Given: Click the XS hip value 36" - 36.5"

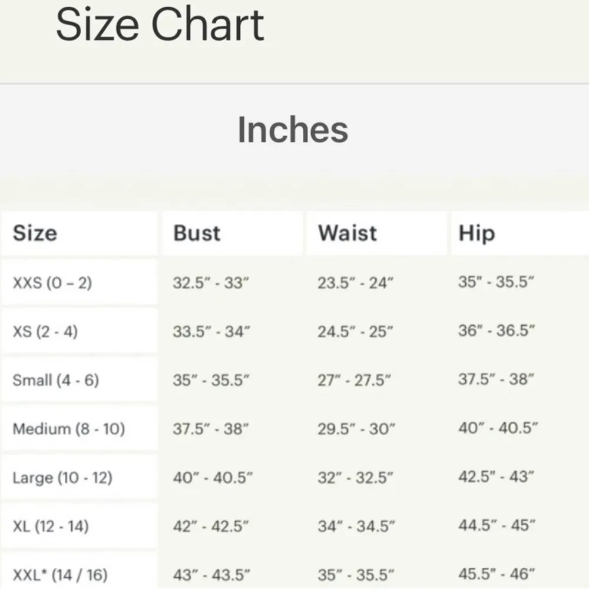Looking at the screenshot, I should pyautogui.click(x=497, y=331).
